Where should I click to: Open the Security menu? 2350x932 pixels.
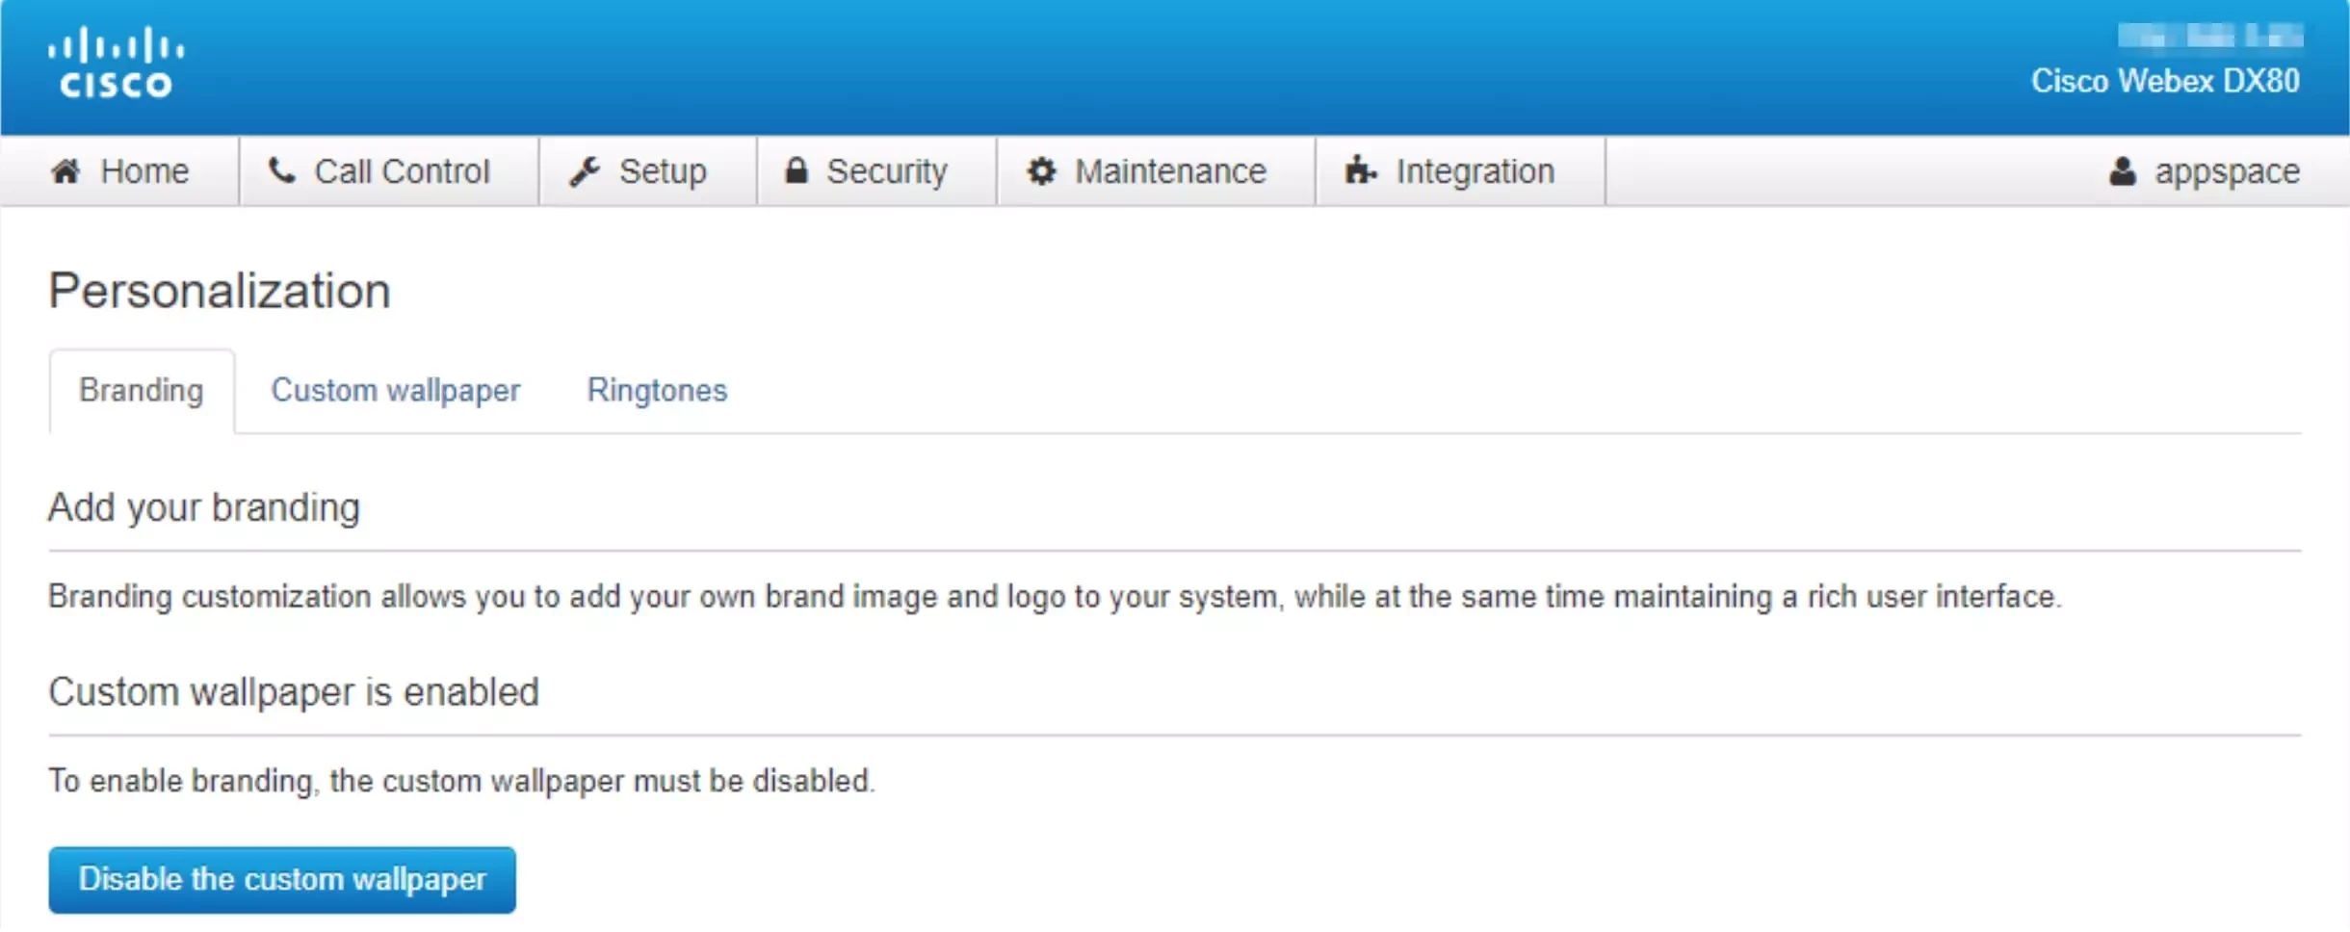(x=876, y=171)
